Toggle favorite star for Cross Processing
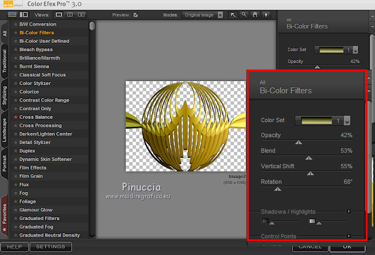Screen dimensions: 375x255 coord(16,125)
